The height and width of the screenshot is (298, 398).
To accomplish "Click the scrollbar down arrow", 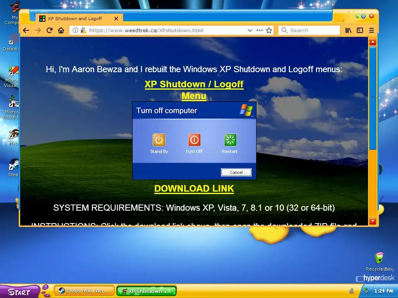I will pos(373,221).
